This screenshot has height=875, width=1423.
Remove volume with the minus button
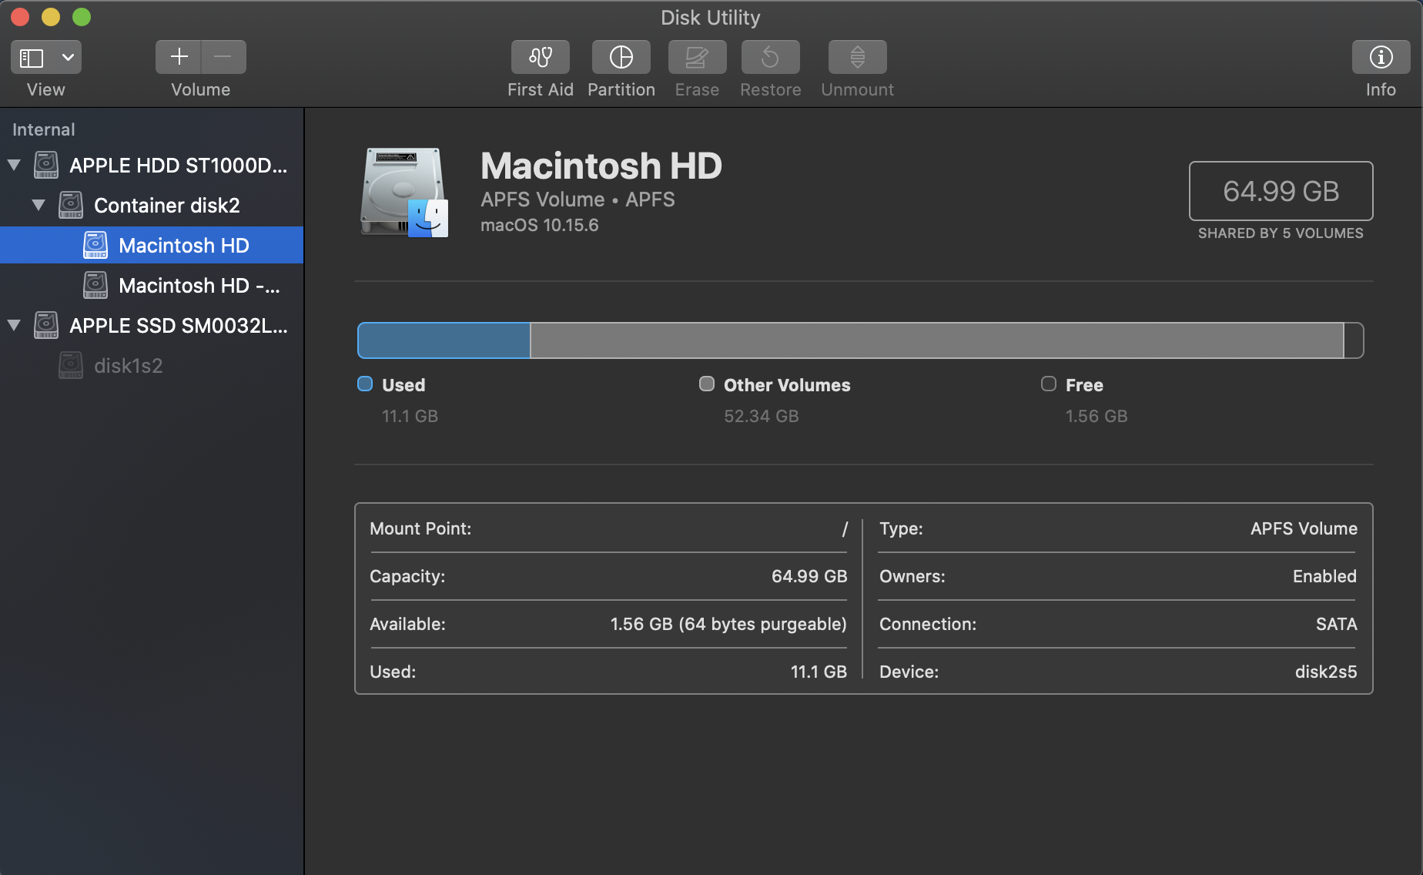[223, 57]
